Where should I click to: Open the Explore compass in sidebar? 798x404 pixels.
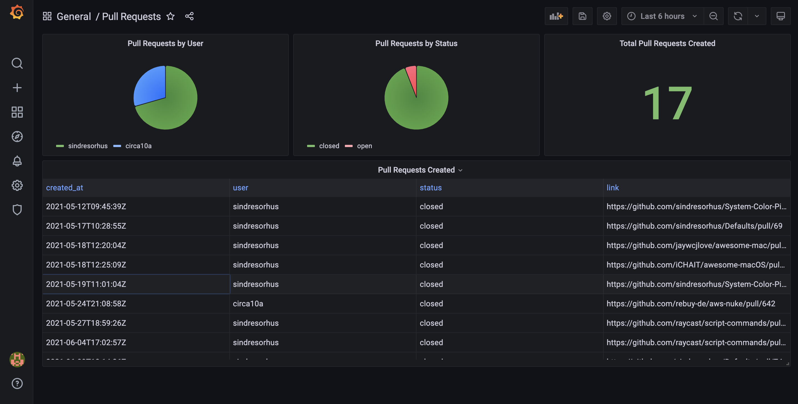click(x=17, y=137)
